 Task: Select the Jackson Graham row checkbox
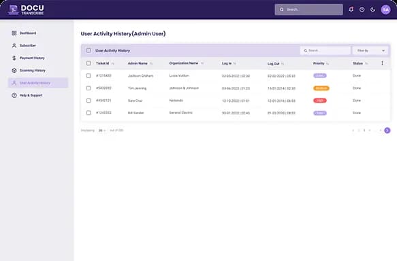(x=89, y=75)
